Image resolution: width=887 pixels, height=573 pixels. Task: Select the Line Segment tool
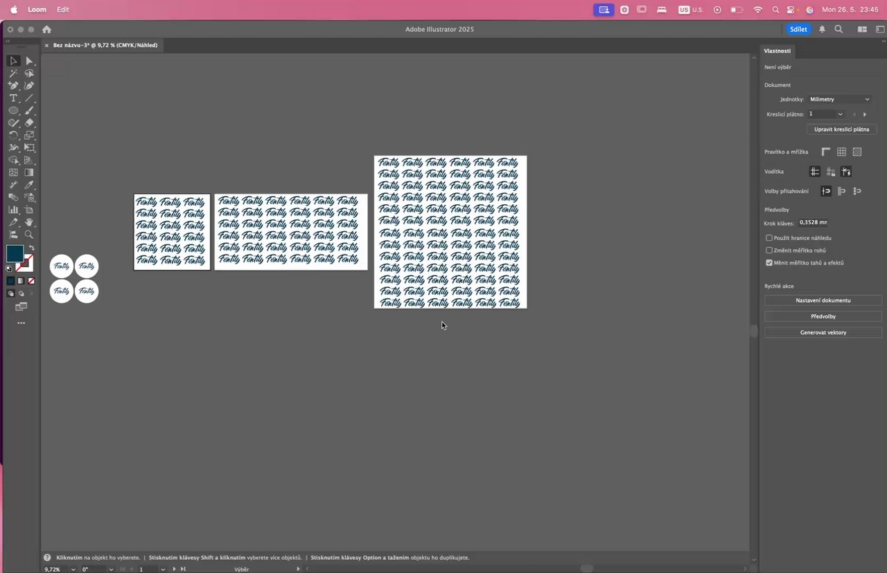click(29, 98)
